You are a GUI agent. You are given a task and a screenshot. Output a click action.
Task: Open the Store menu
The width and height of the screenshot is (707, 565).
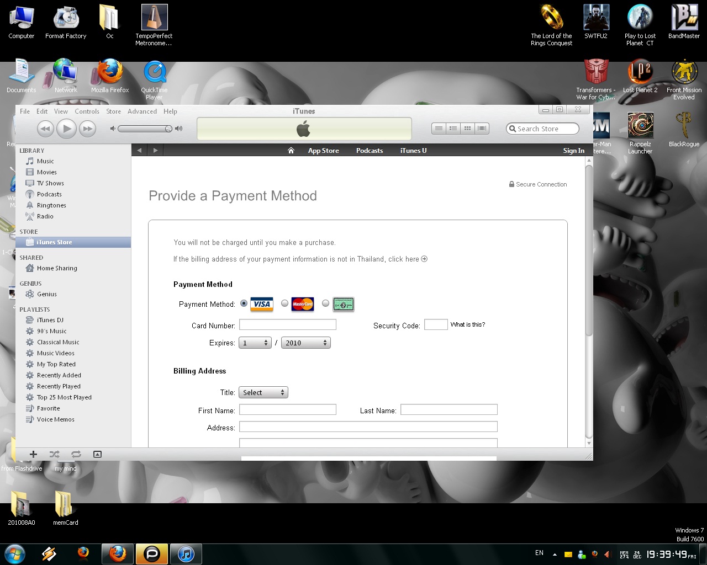[114, 111]
